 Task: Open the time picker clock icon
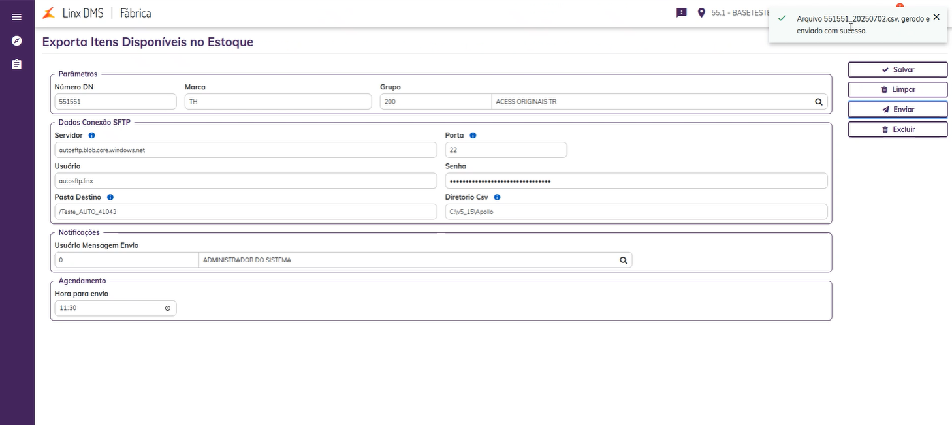point(167,308)
